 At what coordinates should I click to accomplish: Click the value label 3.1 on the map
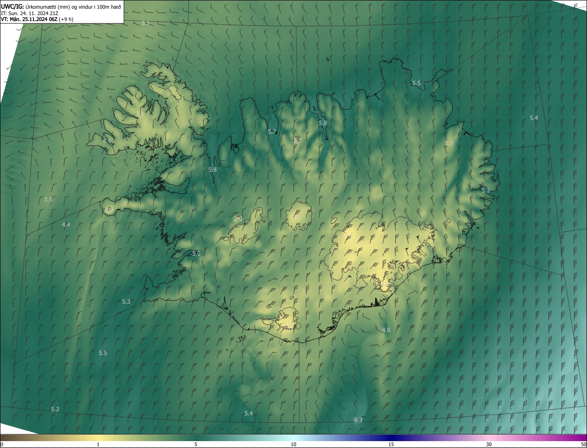[145, 23]
